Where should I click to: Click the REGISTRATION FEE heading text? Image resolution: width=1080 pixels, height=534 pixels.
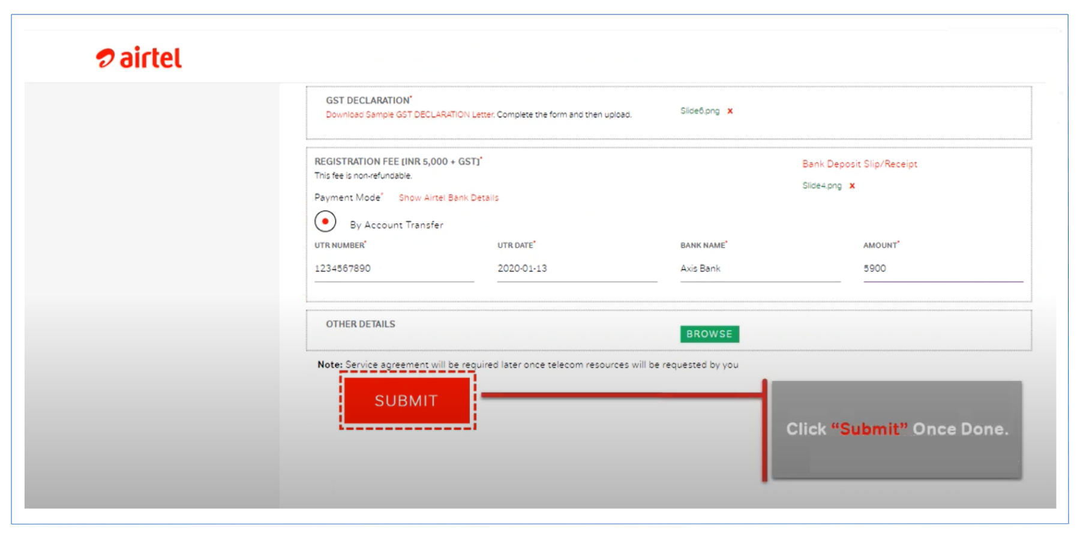pyautogui.click(x=398, y=161)
